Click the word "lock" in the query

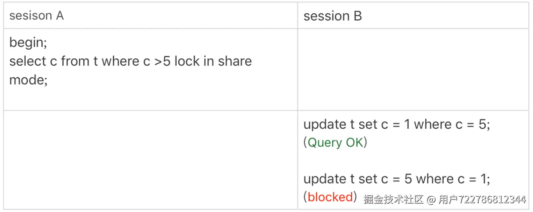tap(188, 61)
